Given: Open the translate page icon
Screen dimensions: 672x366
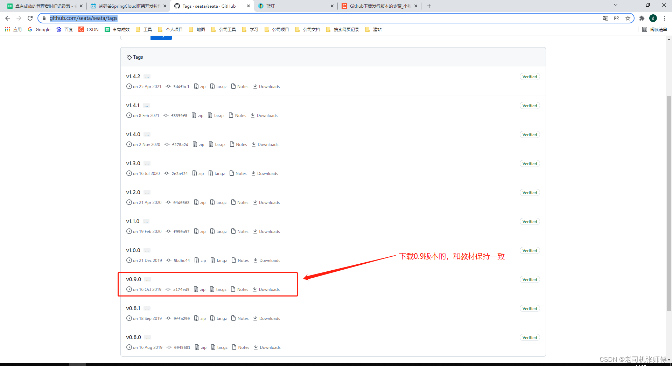Looking at the screenshot, I should (605, 18).
